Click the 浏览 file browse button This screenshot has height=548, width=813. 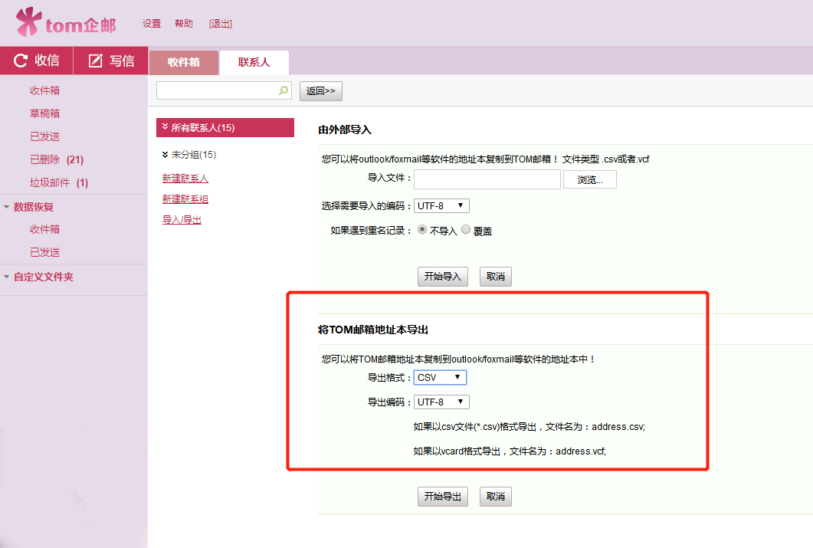pos(589,179)
